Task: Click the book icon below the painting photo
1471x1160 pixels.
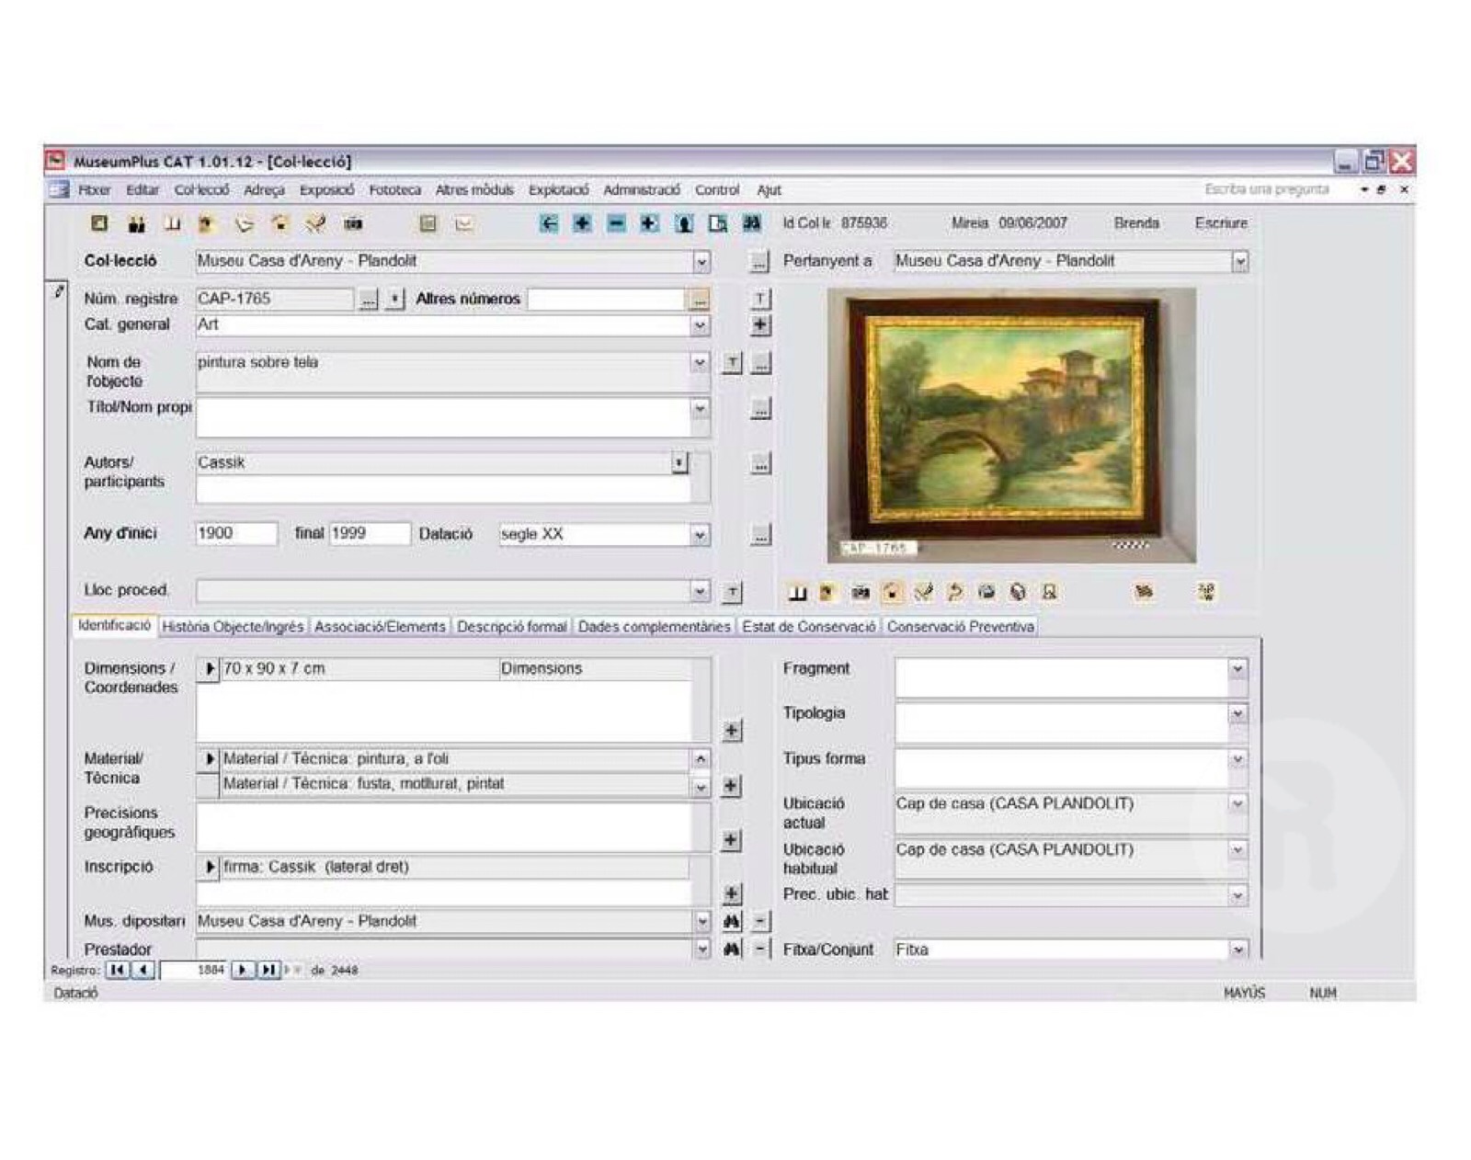Action: [797, 593]
